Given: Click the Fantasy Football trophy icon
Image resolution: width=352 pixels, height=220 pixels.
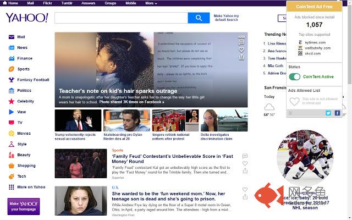Looking at the screenshot, I should point(12,80).
